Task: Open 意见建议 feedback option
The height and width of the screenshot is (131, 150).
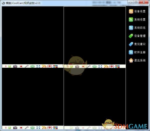Action: pyautogui.click(x=137, y=44)
